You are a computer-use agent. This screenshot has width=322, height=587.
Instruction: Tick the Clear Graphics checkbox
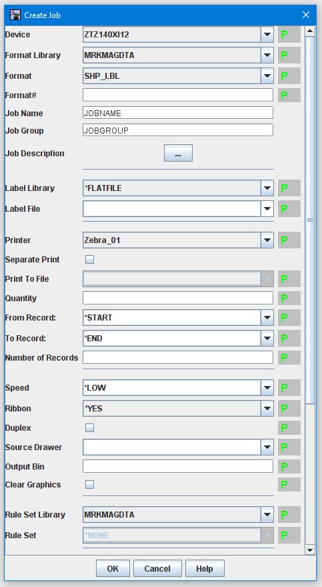89,484
